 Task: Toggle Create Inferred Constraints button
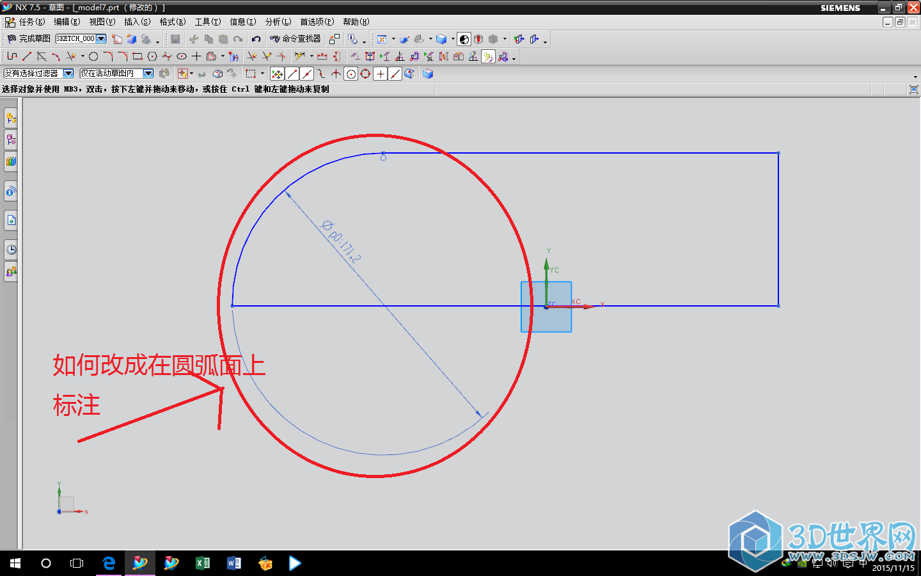(x=488, y=56)
